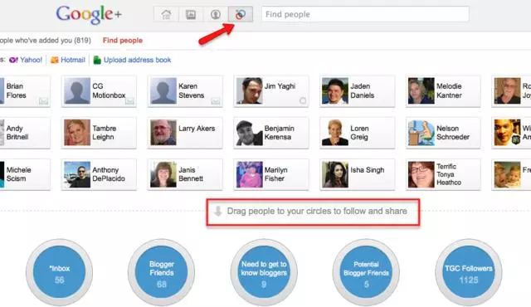The image size is (531, 307).
Task: Open the Need to get to know bloggers circle
Action: [x=264, y=272]
